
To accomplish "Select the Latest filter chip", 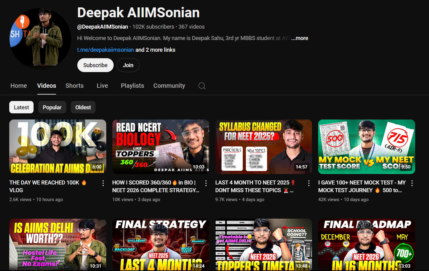I will pyautogui.click(x=21, y=107).
